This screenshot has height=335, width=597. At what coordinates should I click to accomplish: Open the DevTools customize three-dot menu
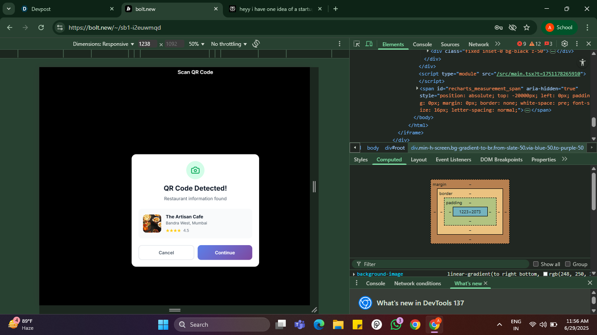pyautogui.click(x=577, y=44)
